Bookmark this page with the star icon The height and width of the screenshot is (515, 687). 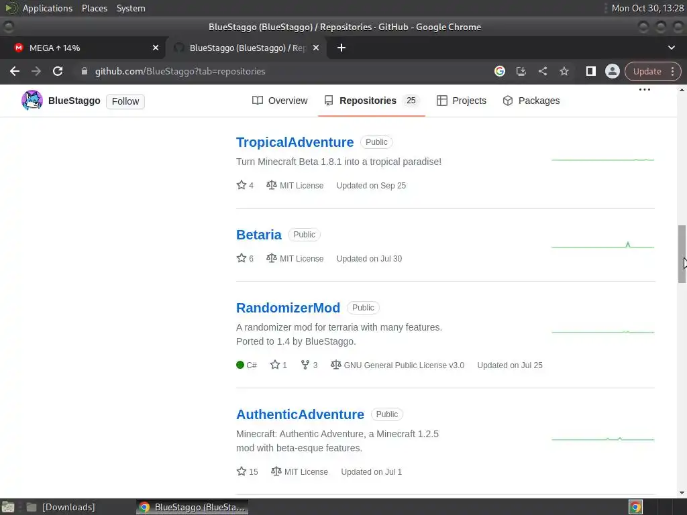tap(564, 71)
